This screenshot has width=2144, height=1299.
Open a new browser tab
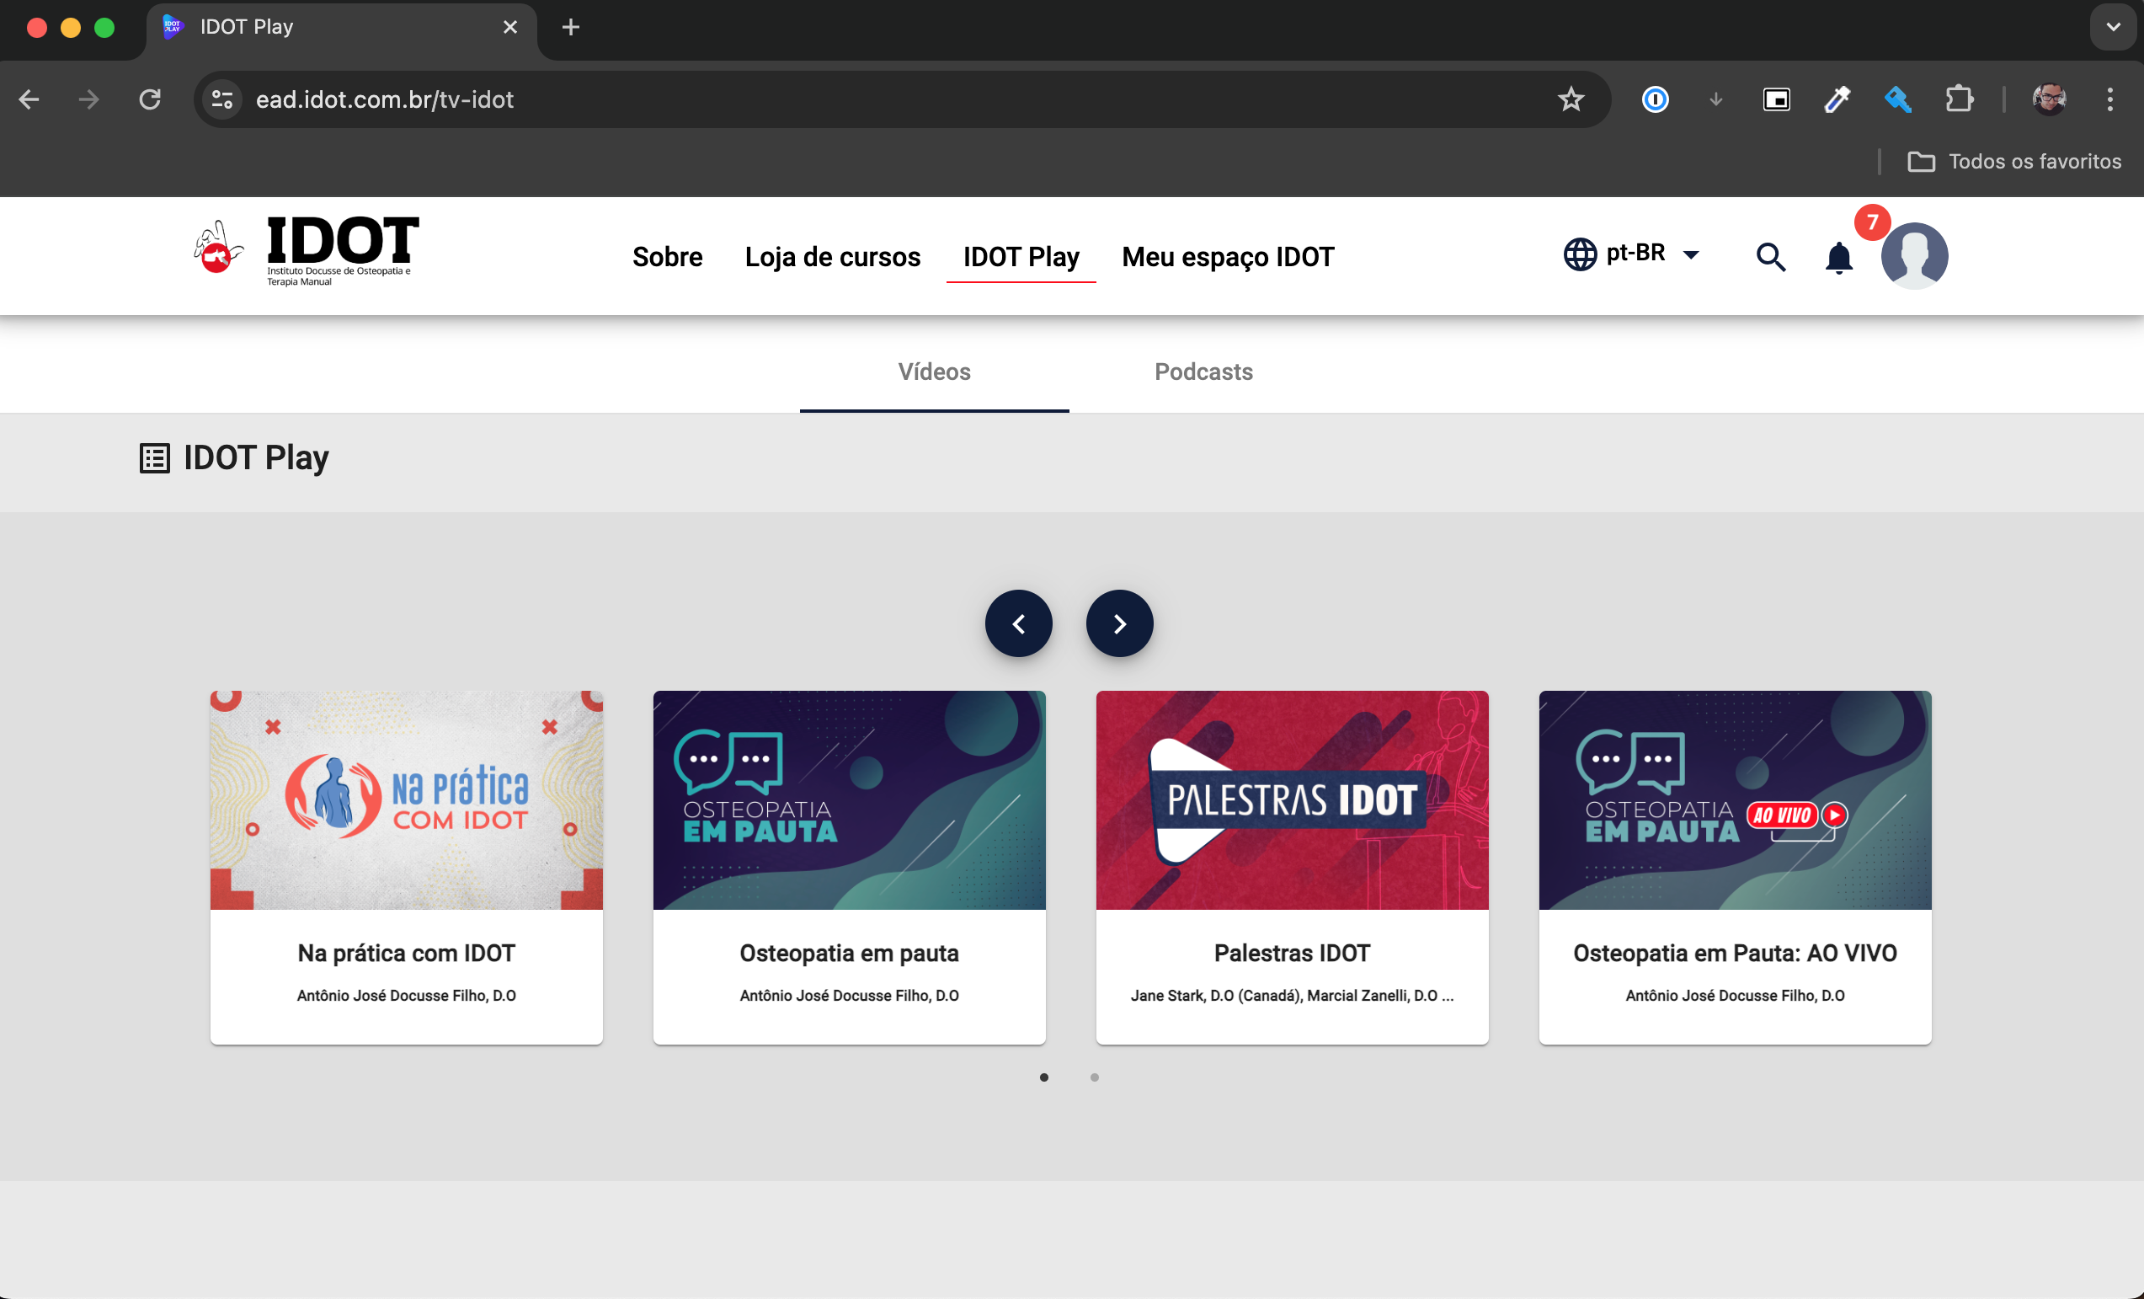[x=571, y=27]
